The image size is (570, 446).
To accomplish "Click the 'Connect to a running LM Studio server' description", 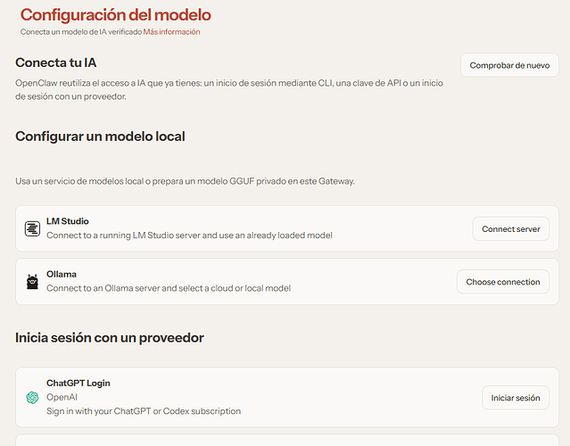I will tap(189, 235).
